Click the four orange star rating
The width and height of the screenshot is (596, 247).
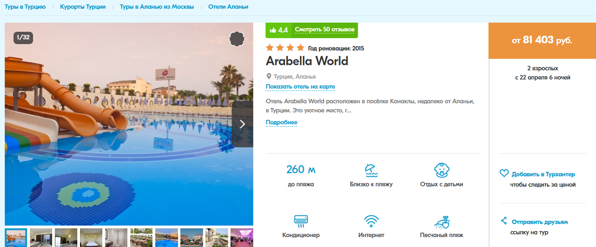pyautogui.click(x=285, y=48)
